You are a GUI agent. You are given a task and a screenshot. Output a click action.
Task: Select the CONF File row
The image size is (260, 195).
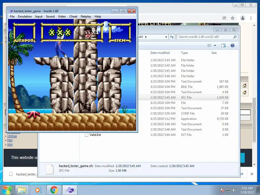183,113
